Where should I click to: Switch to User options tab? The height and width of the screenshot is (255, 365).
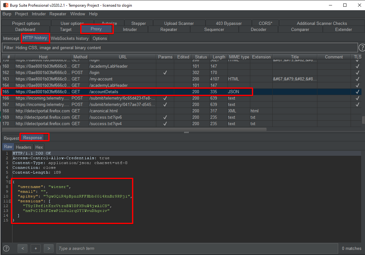coord(72,23)
